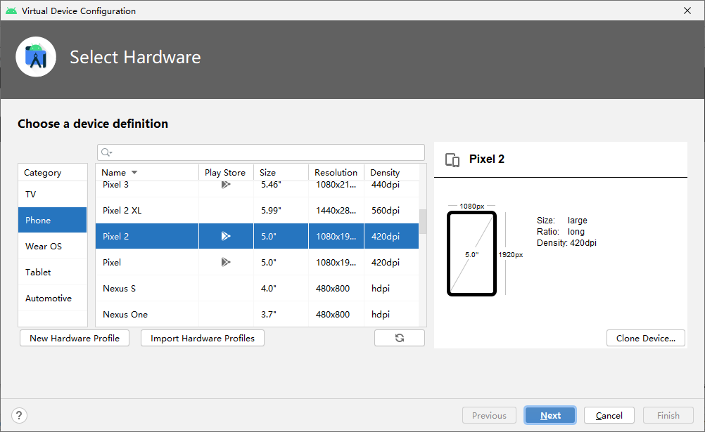
Task: Close the Virtual Device Configuration window
Action: [687, 11]
